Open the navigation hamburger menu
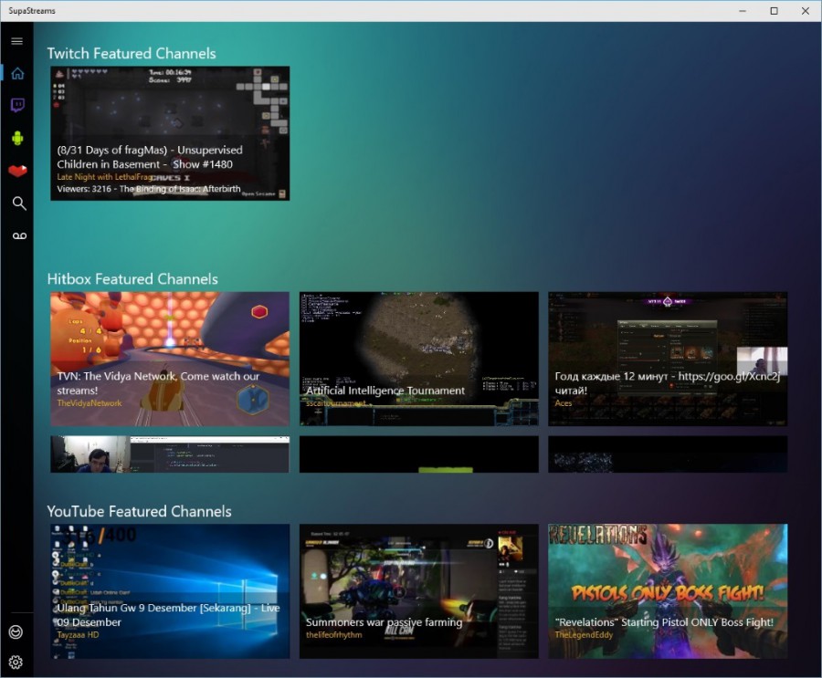Screen dimensions: 822x678 16,40
